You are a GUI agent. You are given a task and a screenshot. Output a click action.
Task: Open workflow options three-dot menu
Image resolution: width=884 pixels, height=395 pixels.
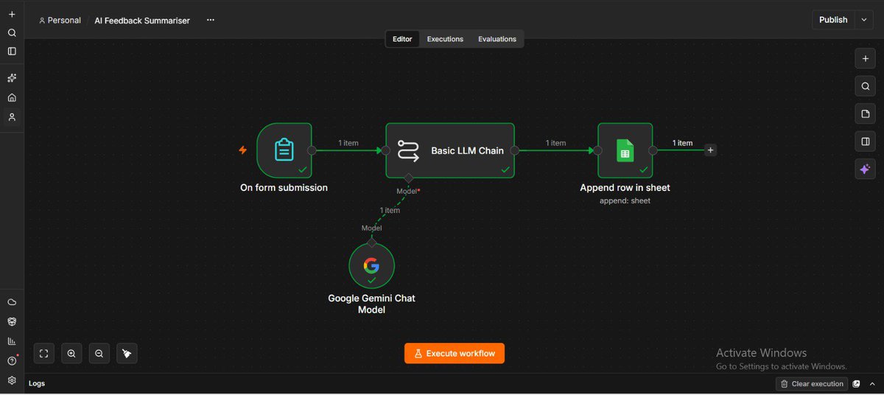pos(211,20)
